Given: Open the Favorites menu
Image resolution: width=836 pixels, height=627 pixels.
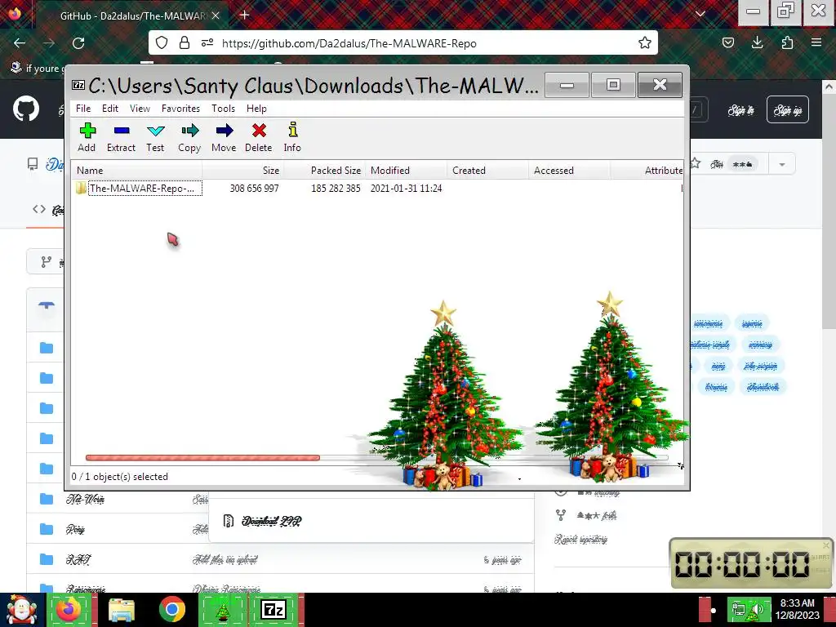Looking at the screenshot, I should pyautogui.click(x=180, y=109).
